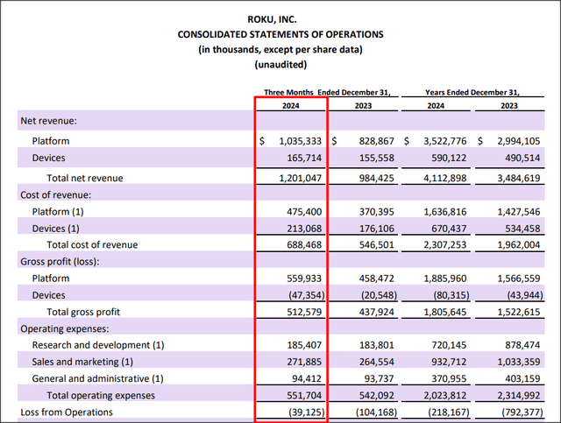561x423 pixels.
Task: Click total net revenue value 984,425
Action: (x=376, y=178)
